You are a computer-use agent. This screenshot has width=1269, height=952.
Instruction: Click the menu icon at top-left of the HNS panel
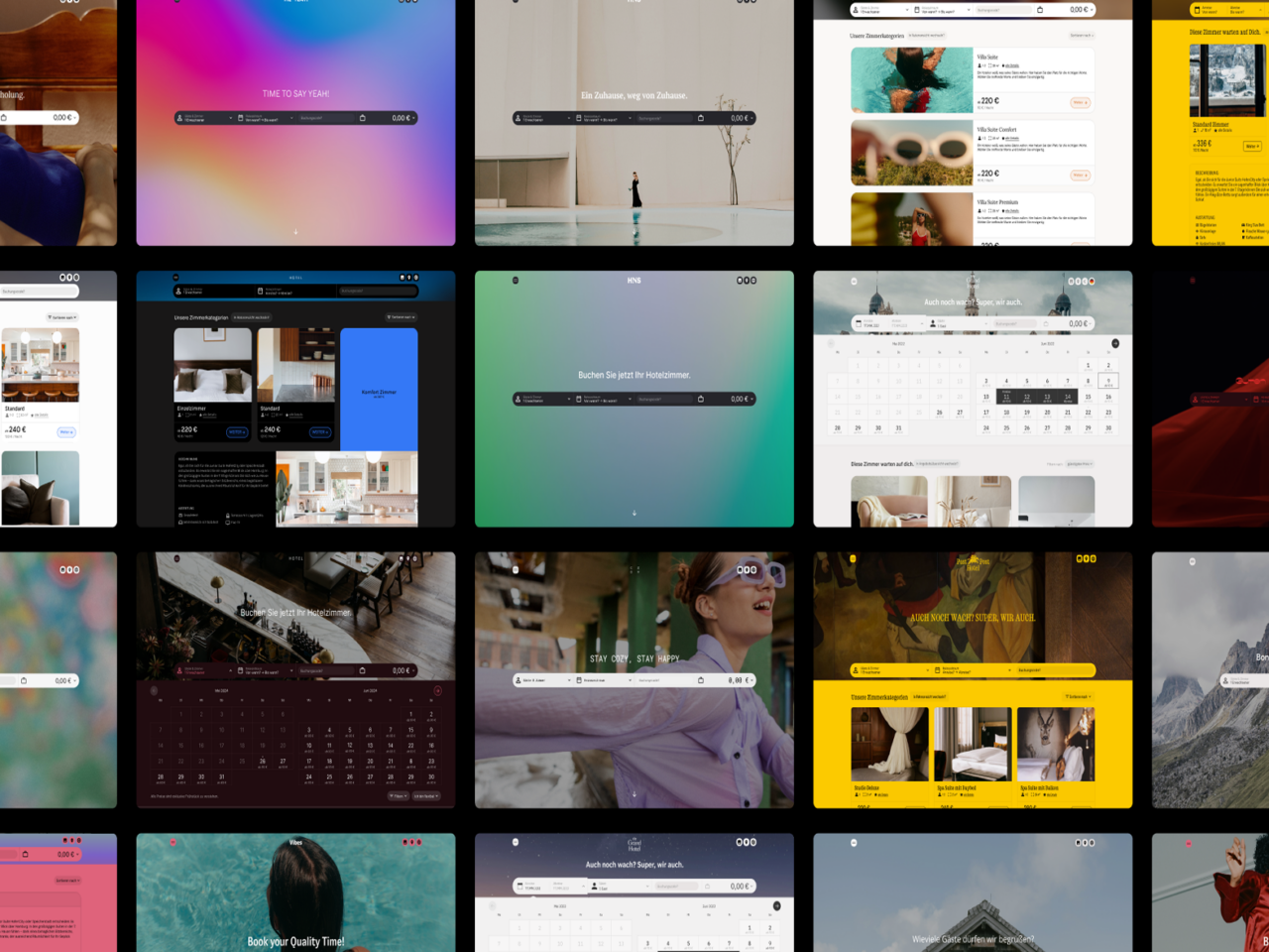click(516, 281)
